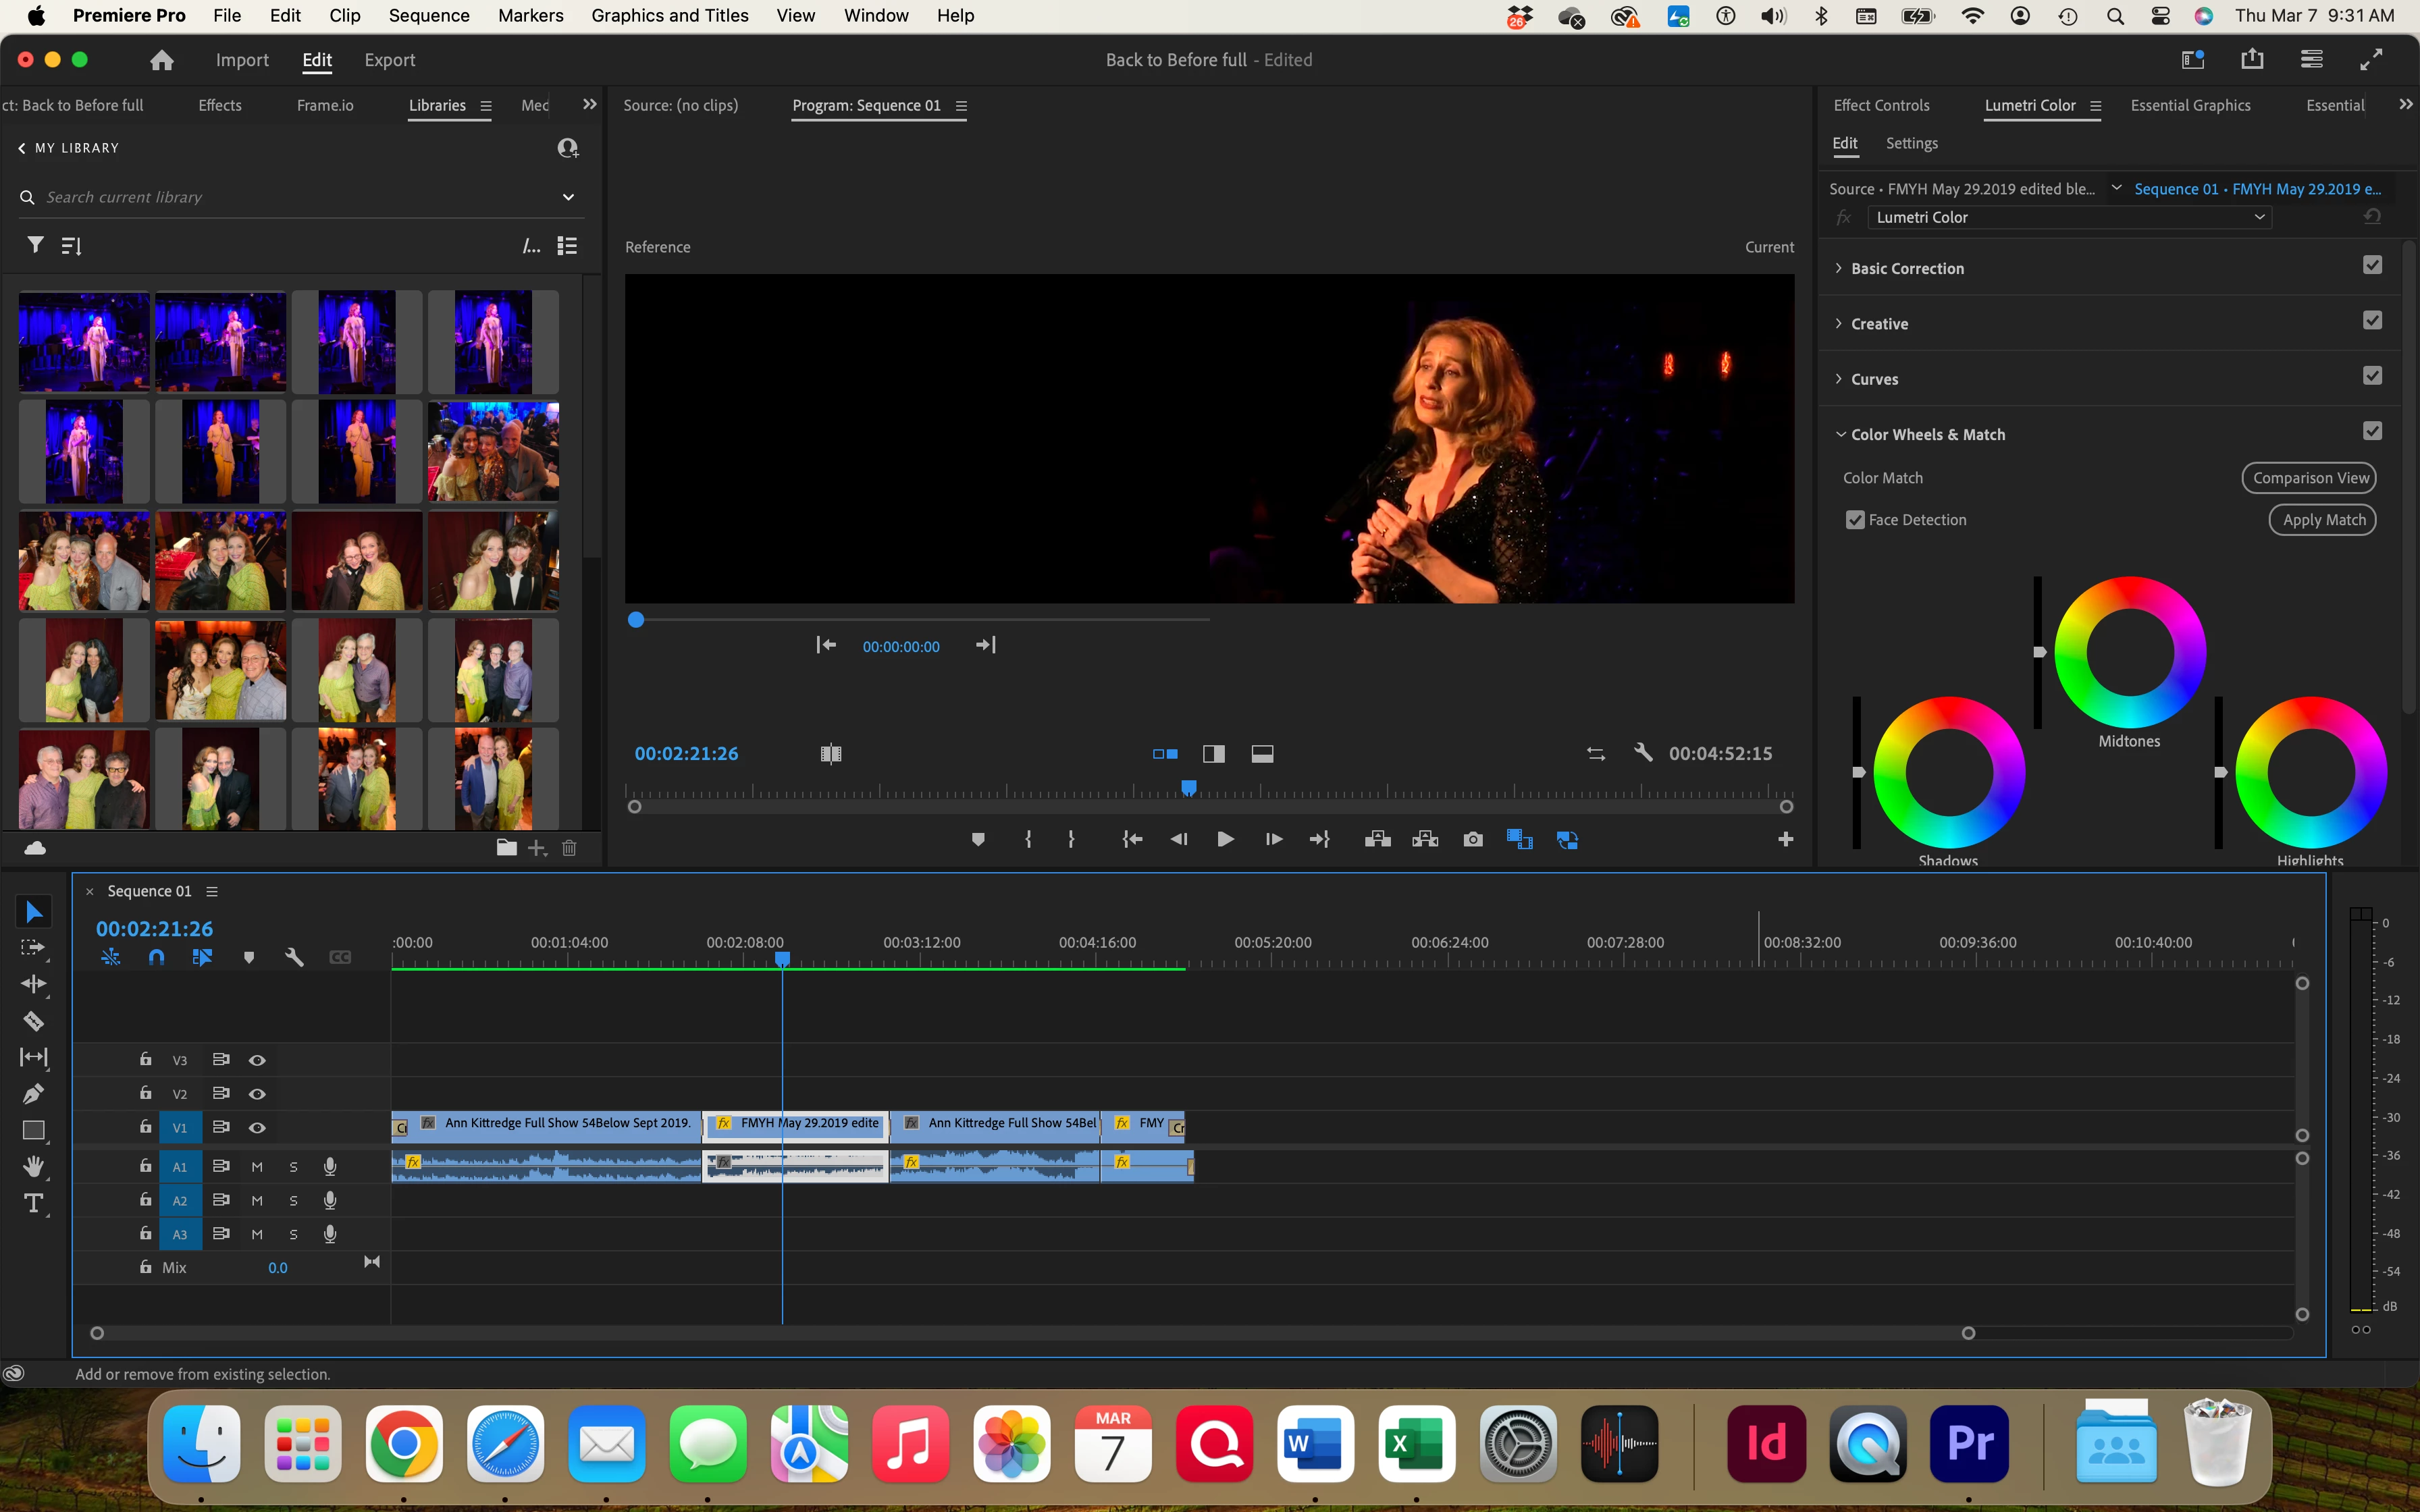Viewport: 2420px width, 1512px height.
Task: Open Timeline Display Settings wrench
Action: click(294, 957)
